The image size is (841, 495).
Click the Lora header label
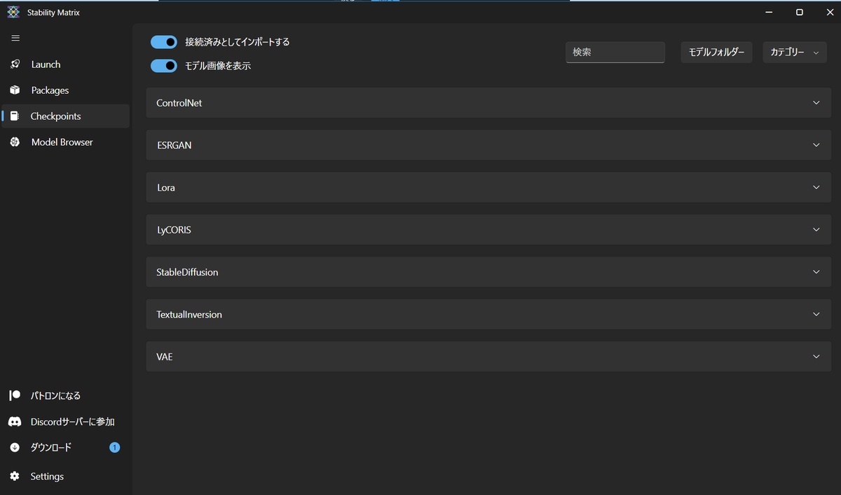165,187
